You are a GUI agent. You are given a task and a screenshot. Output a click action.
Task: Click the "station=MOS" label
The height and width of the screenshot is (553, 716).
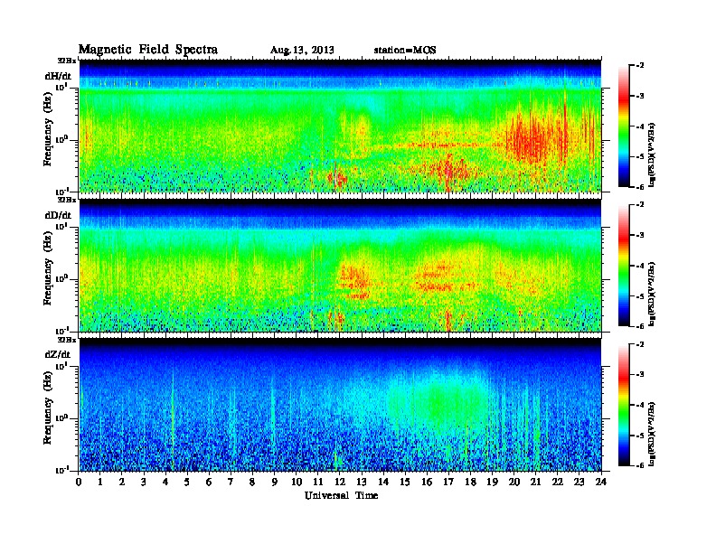click(x=405, y=50)
